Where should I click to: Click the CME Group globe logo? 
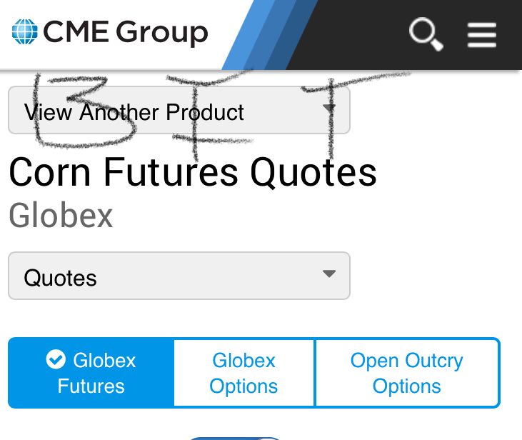coord(24,31)
